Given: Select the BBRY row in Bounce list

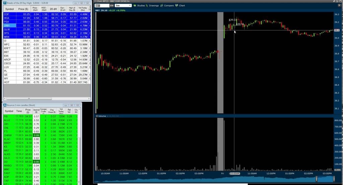Looking at the screenshot, I should tap(41, 143).
